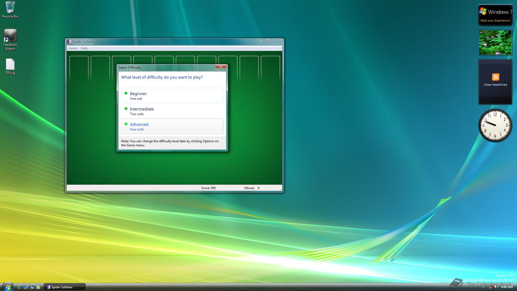The width and height of the screenshot is (517, 291).
Task: Click green arrow next to Advanced
Action: coord(126,124)
